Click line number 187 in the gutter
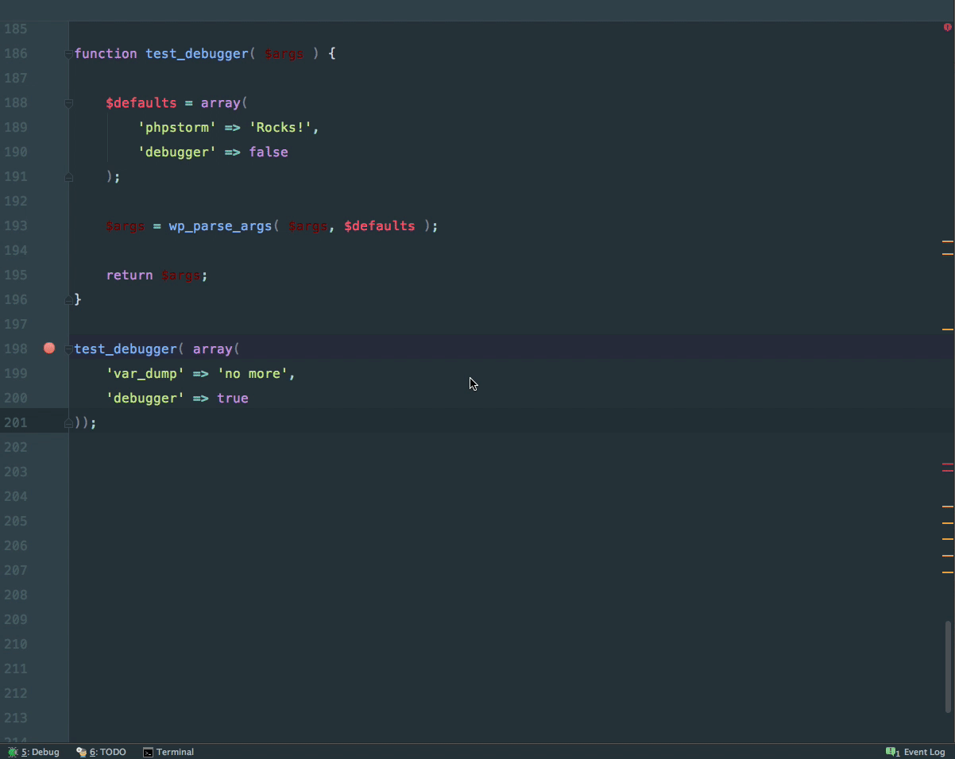Viewport: 955px width, 759px height. [x=16, y=78]
